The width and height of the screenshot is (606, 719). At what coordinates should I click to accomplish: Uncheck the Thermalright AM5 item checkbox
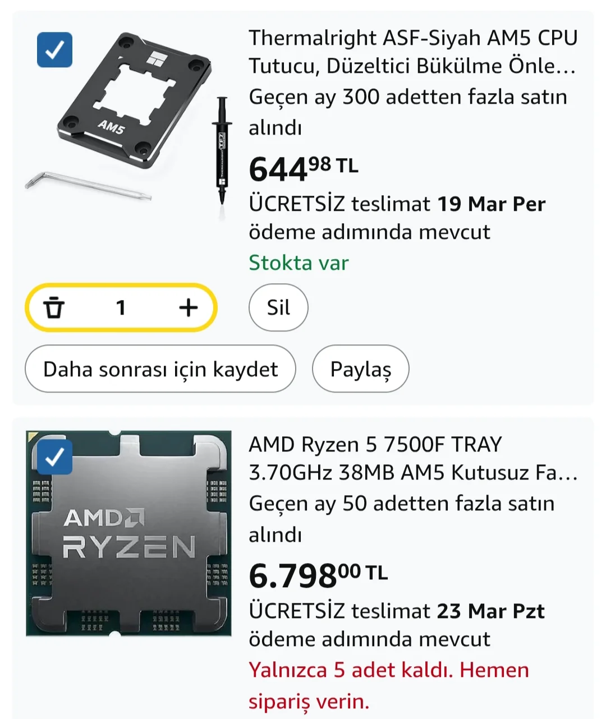54,50
